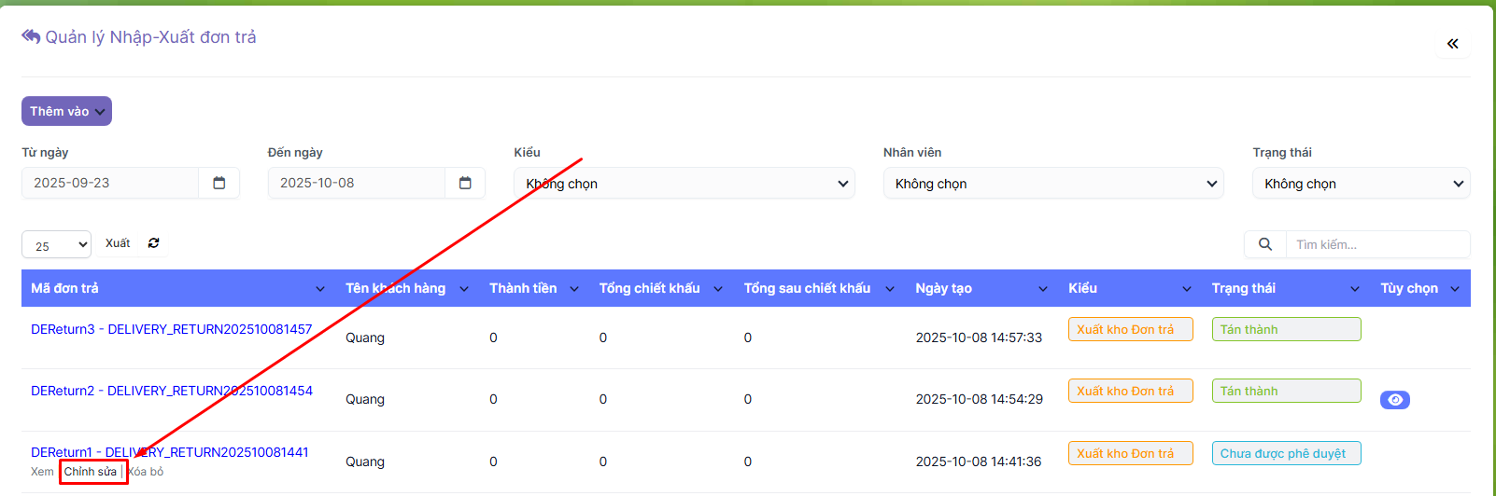Click the refresh icon next to Xuất
This screenshot has width=1496, height=496.
click(x=154, y=243)
